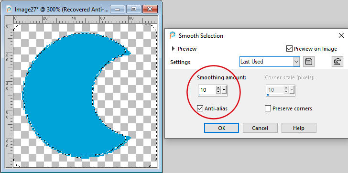Uncheck the Anti-alias checkbox
This screenshot has height=173, width=348.
[x=200, y=108]
